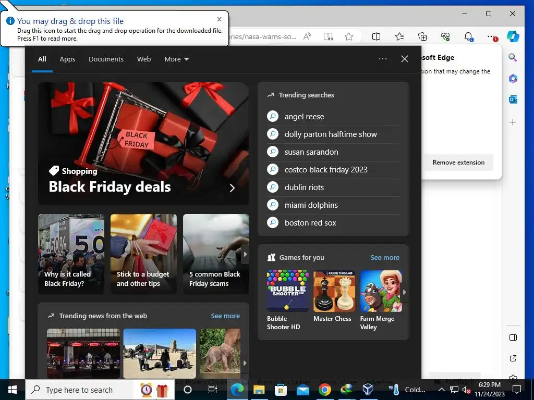Screen dimensions: 534x400
Task: Click See more for trending news
Action: point(225,316)
